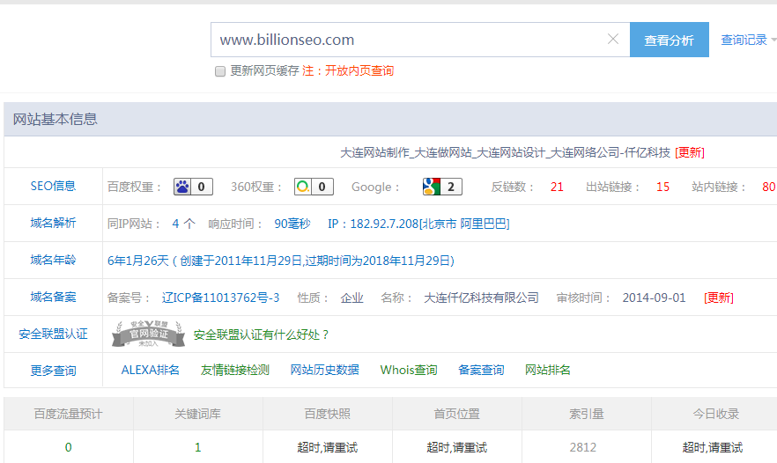Click the Google PageRank badge

442,187
